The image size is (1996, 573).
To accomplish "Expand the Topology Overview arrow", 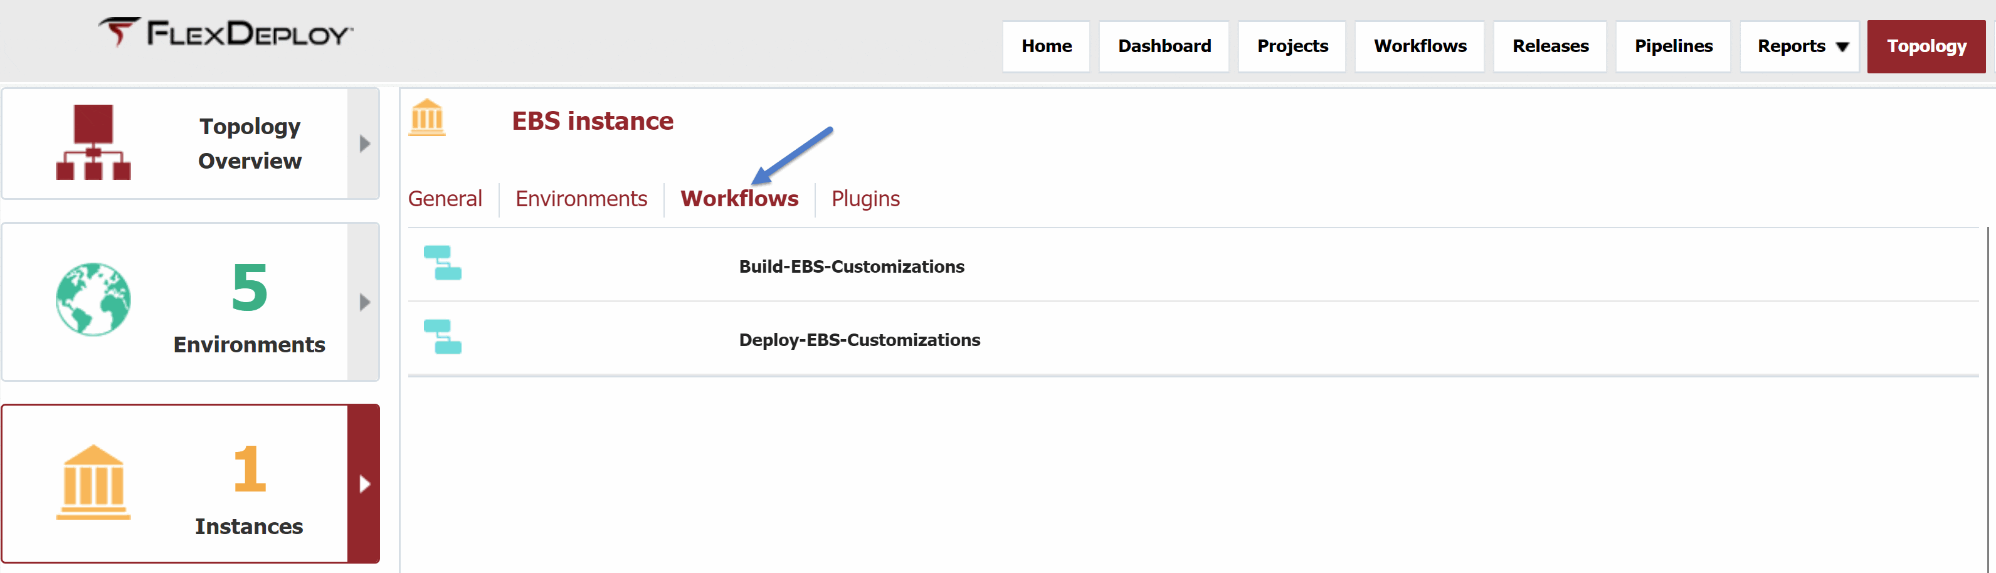I will tap(364, 144).
